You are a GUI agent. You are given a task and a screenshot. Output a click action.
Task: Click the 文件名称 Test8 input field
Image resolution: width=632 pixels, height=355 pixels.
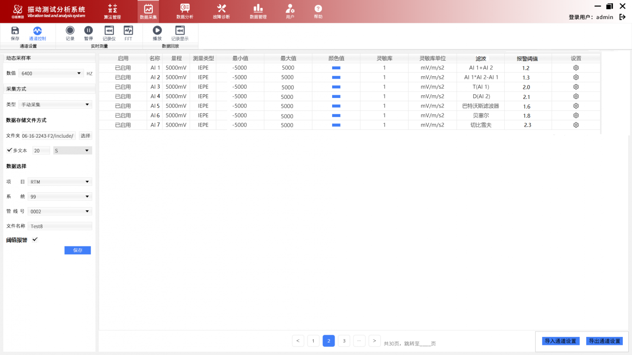tap(60, 226)
